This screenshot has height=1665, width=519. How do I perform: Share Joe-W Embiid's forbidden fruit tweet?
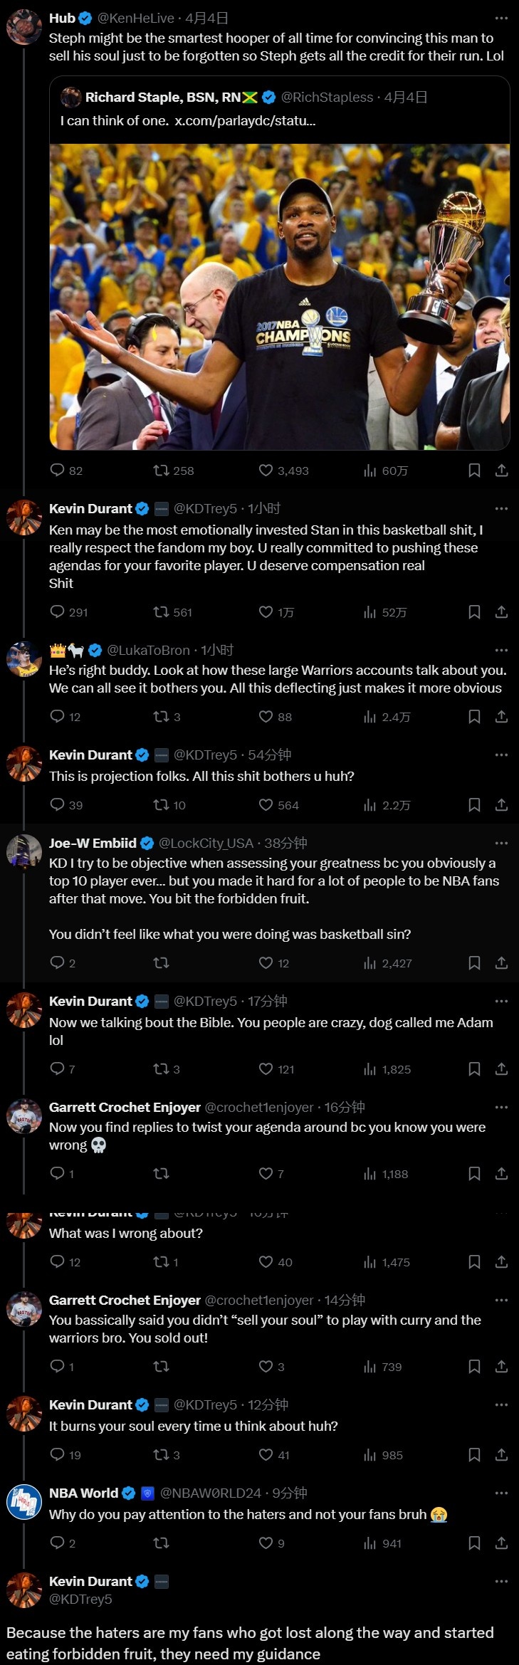click(x=501, y=963)
